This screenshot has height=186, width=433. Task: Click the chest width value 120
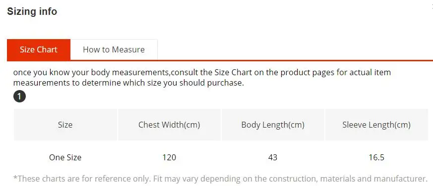(169, 157)
